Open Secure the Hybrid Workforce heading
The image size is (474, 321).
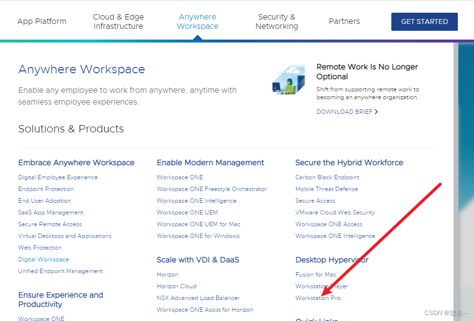pos(349,163)
